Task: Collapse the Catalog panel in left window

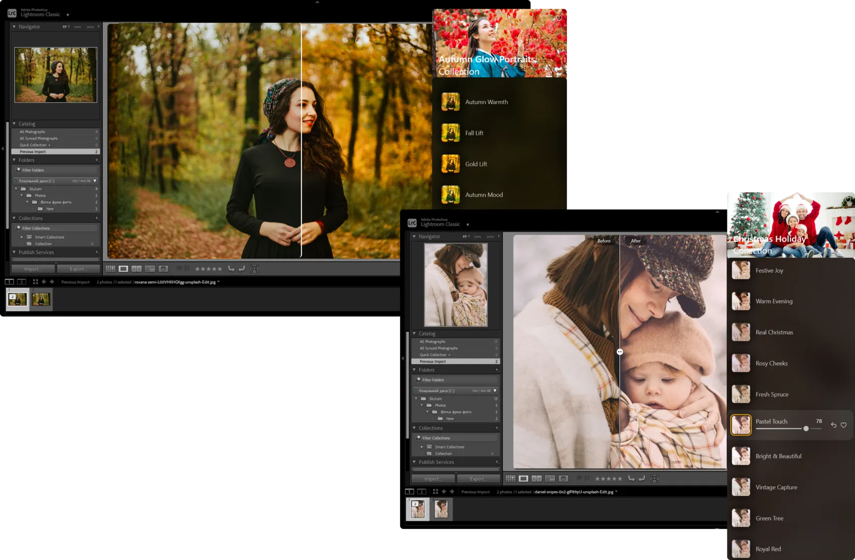Action: pos(14,124)
